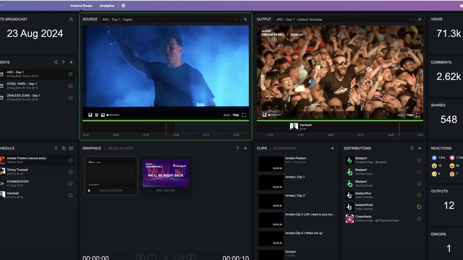Viewport: 463px width, 260px height.
Task: Select the Hardwell schedule entry
Action: (x=37, y=195)
